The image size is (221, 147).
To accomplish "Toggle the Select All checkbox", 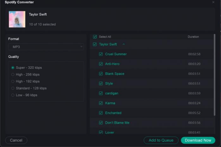I will pos(95,37).
